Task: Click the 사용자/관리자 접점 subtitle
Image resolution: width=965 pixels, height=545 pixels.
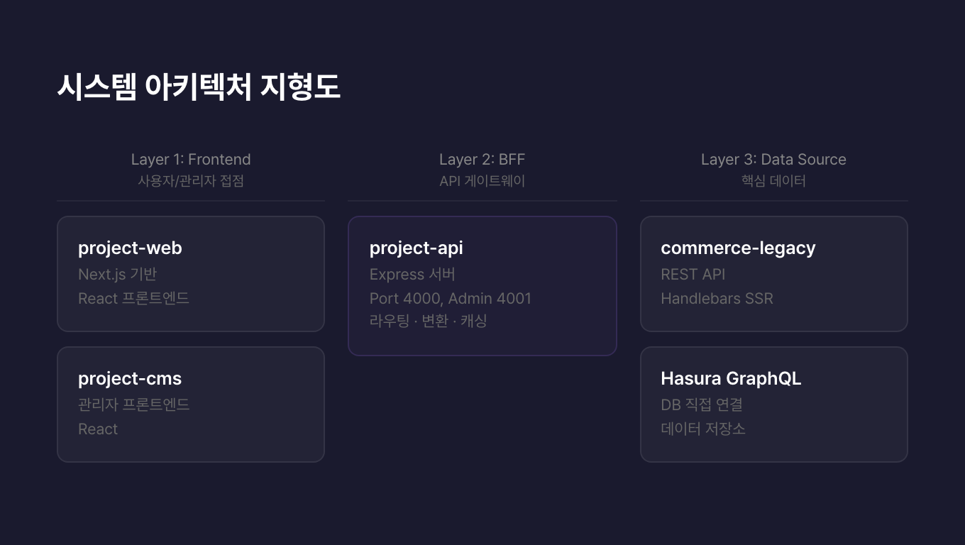Action: click(191, 181)
